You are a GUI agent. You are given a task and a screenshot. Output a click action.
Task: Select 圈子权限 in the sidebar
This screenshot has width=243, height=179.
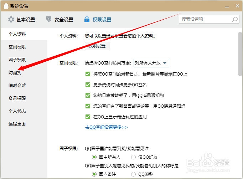[x=24, y=60]
